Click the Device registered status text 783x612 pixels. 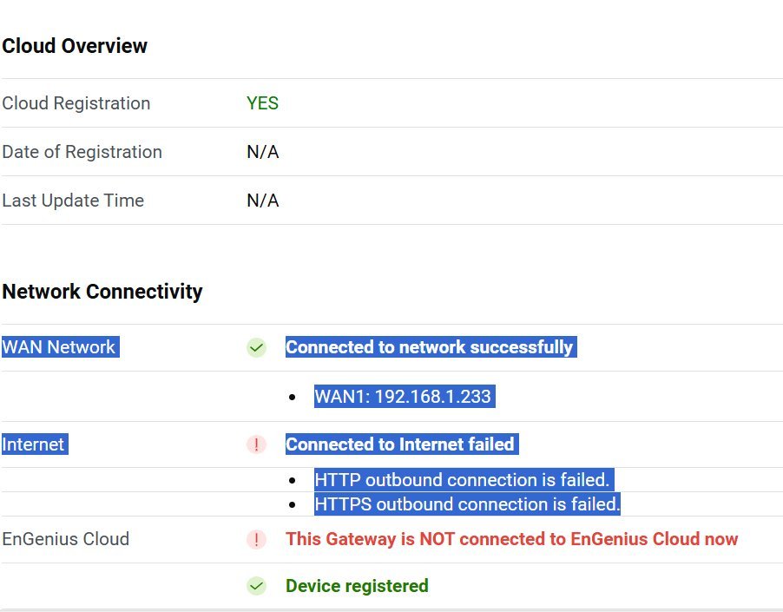click(x=357, y=586)
